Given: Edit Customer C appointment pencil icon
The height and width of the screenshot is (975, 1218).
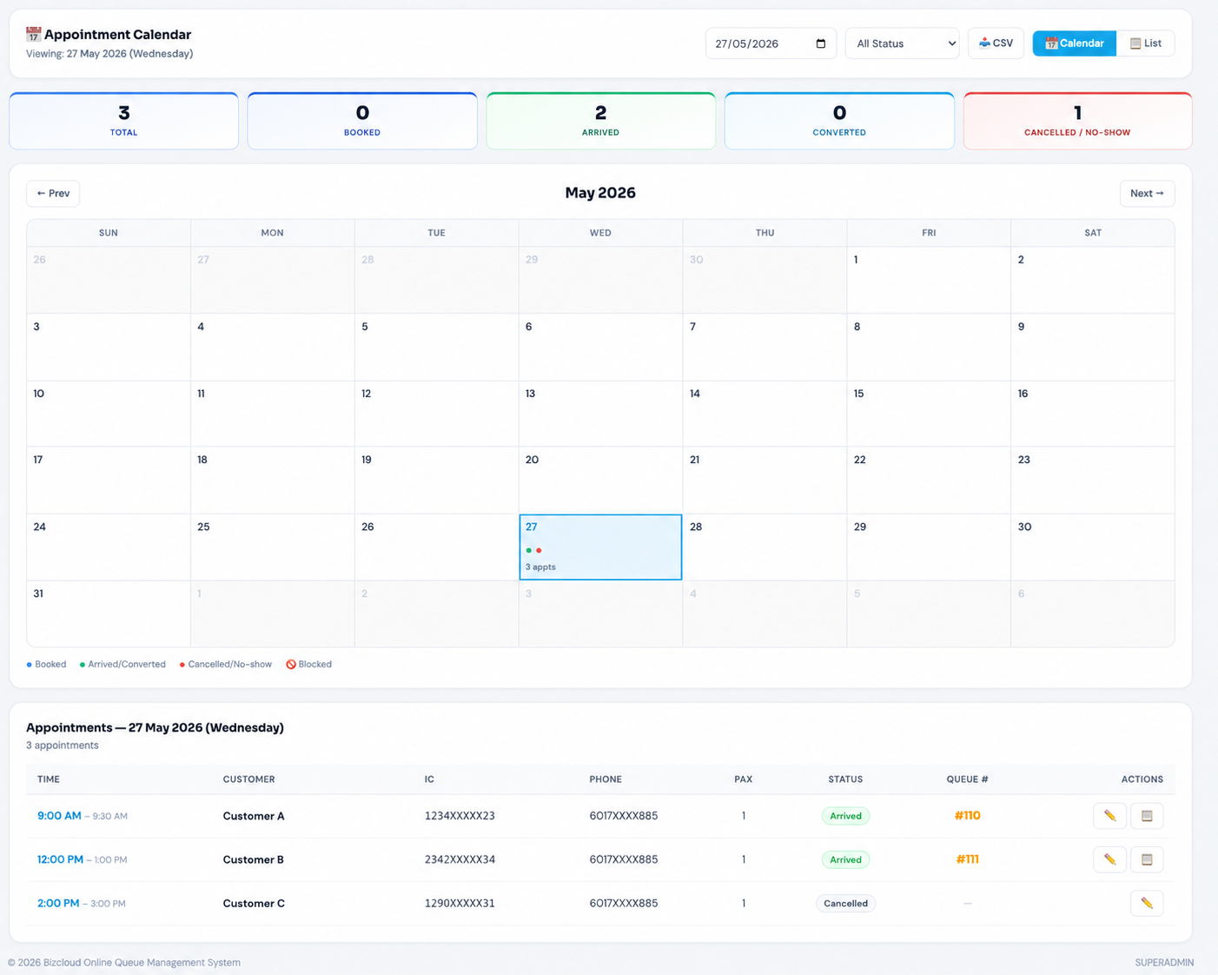Looking at the screenshot, I should [x=1147, y=903].
